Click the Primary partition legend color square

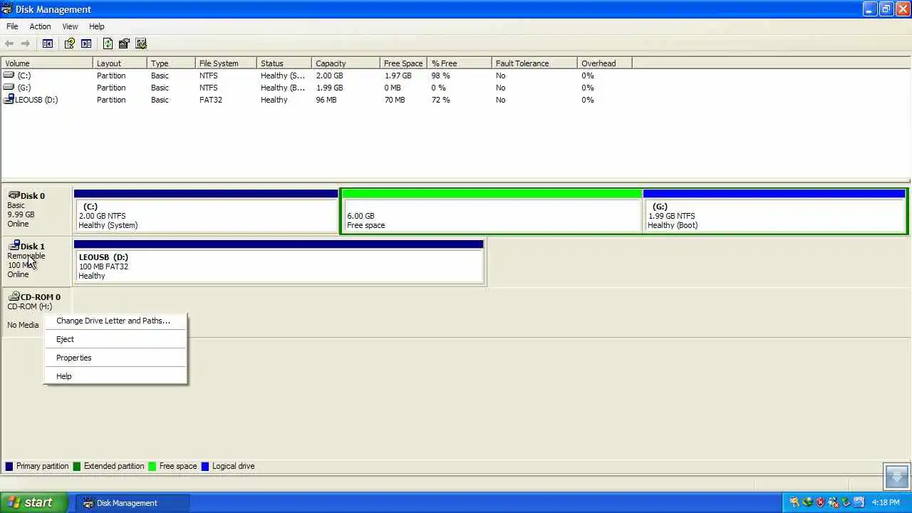click(x=9, y=466)
